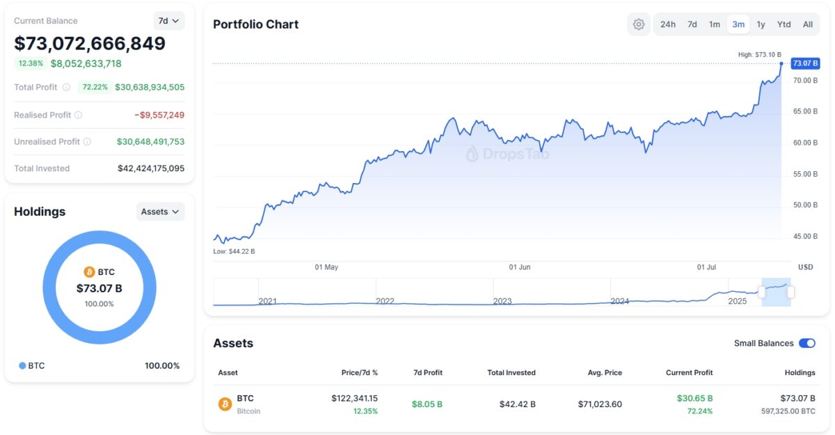Click the 73.07 B current value label
The width and height of the screenshot is (835, 435).
(x=805, y=63)
